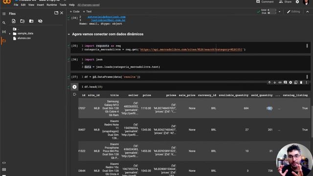Open the RAM/Disk runtime dropdown arrow
The image size is (313, 176).
279,12
